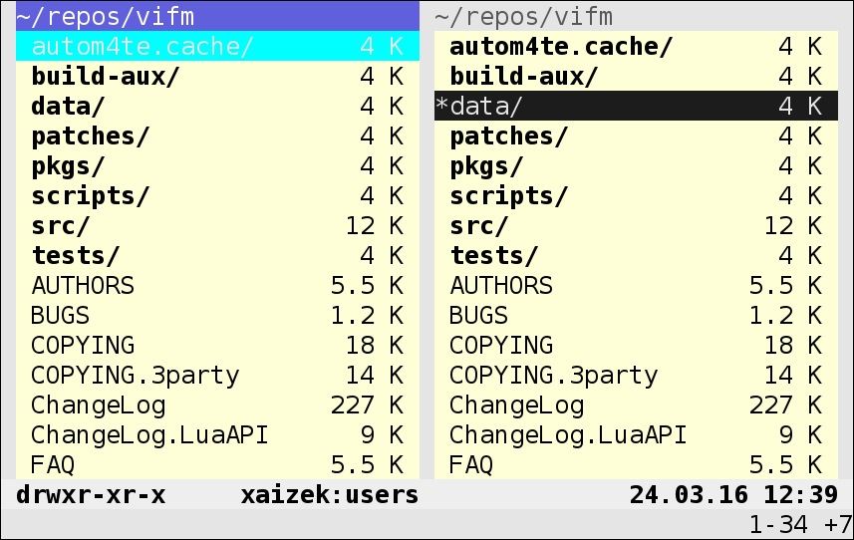Select COPYING.3party in the right pane
This screenshot has width=854, height=540.
click(x=636, y=375)
